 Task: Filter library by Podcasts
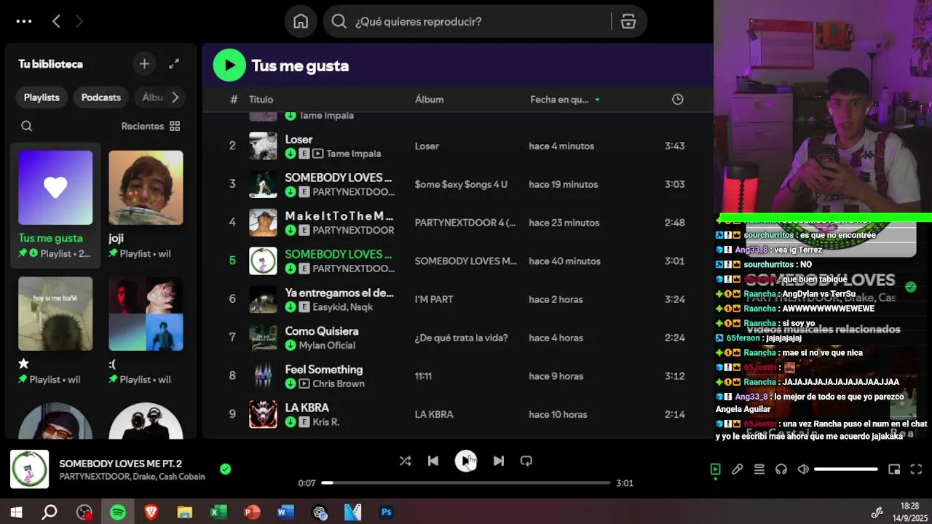(101, 98)
